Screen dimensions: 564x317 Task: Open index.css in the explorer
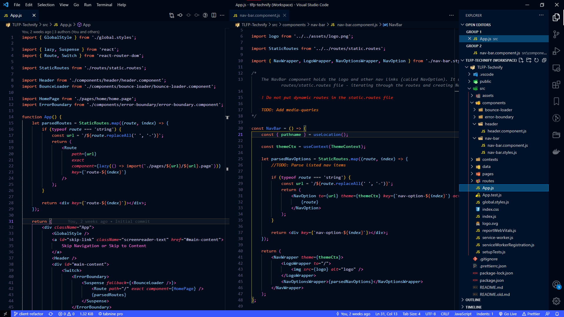(x=490, y=209)
